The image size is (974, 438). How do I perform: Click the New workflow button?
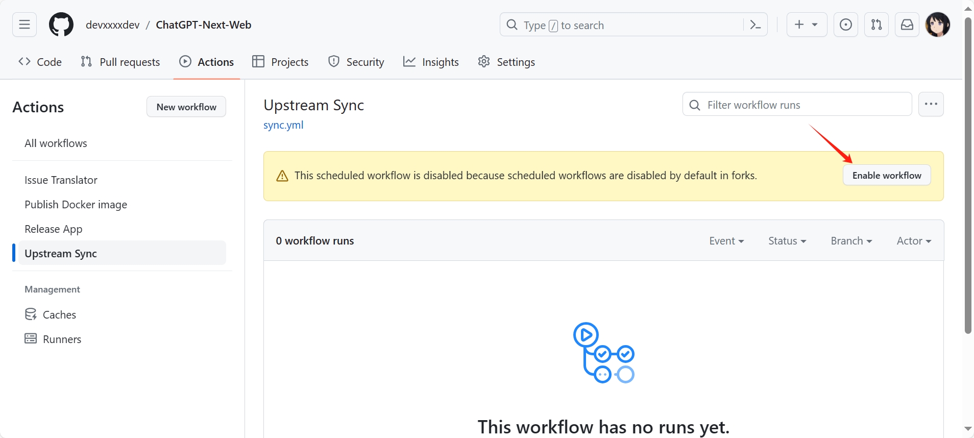point(186,107)
